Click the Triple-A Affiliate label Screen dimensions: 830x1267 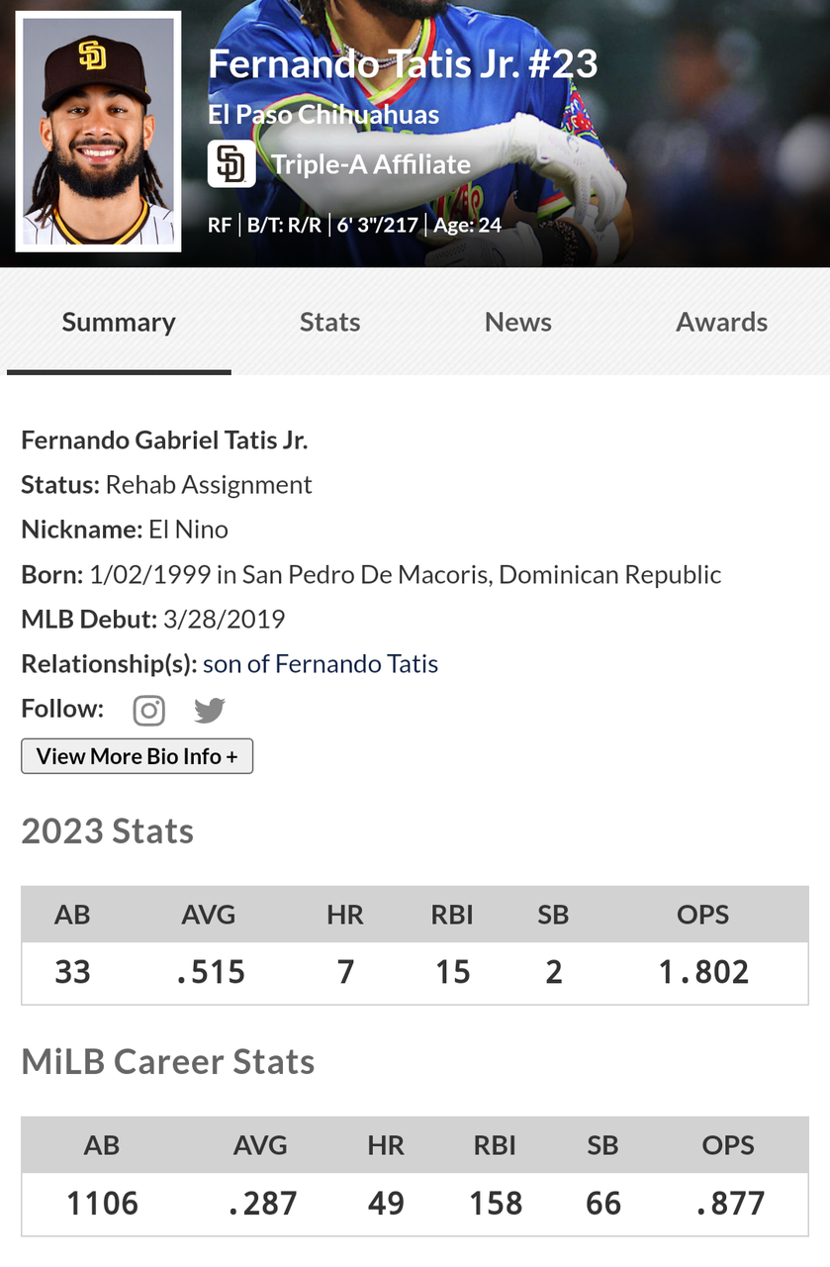371,164
